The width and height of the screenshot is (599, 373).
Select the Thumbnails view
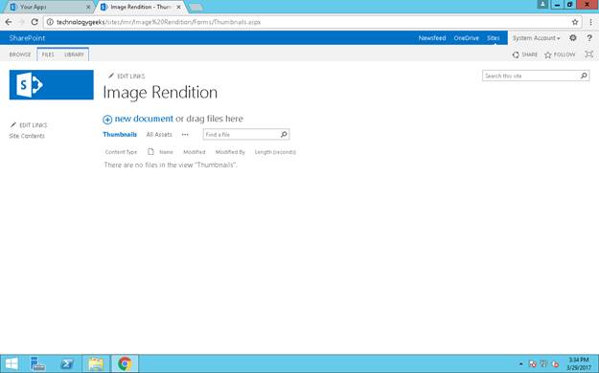[x=120, y=134]
